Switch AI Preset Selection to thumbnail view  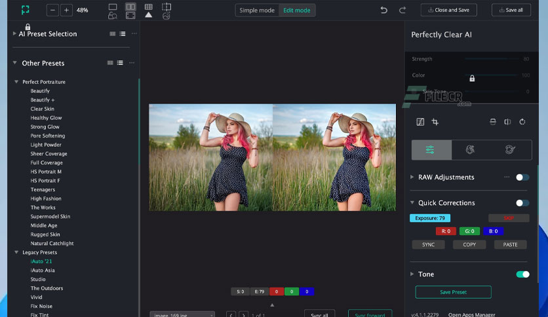click(113, 34)
